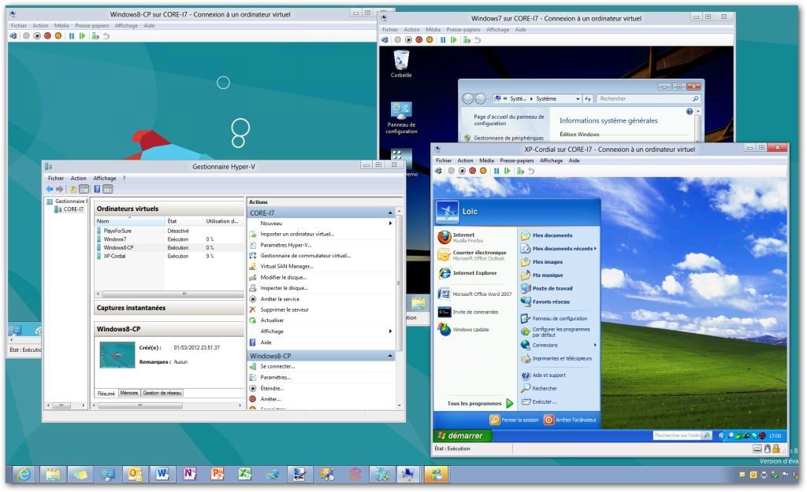Switch to Gestion de réseau tab
Image resolution: width=807 pixels, height=492 pixels.
coord(162,393)
